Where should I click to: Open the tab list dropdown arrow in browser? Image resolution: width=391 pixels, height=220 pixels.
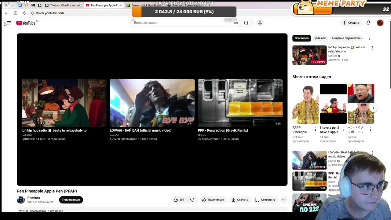pos(13,5)
